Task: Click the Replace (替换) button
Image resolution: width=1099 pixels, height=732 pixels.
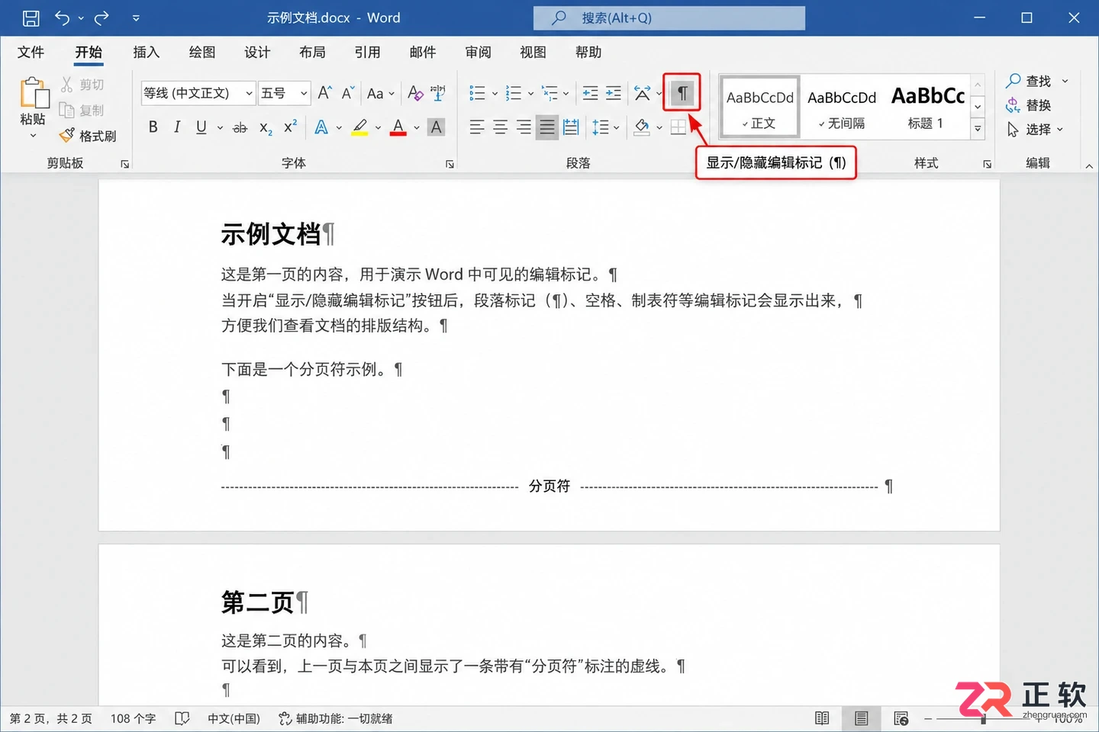Action: [1029, 105]
